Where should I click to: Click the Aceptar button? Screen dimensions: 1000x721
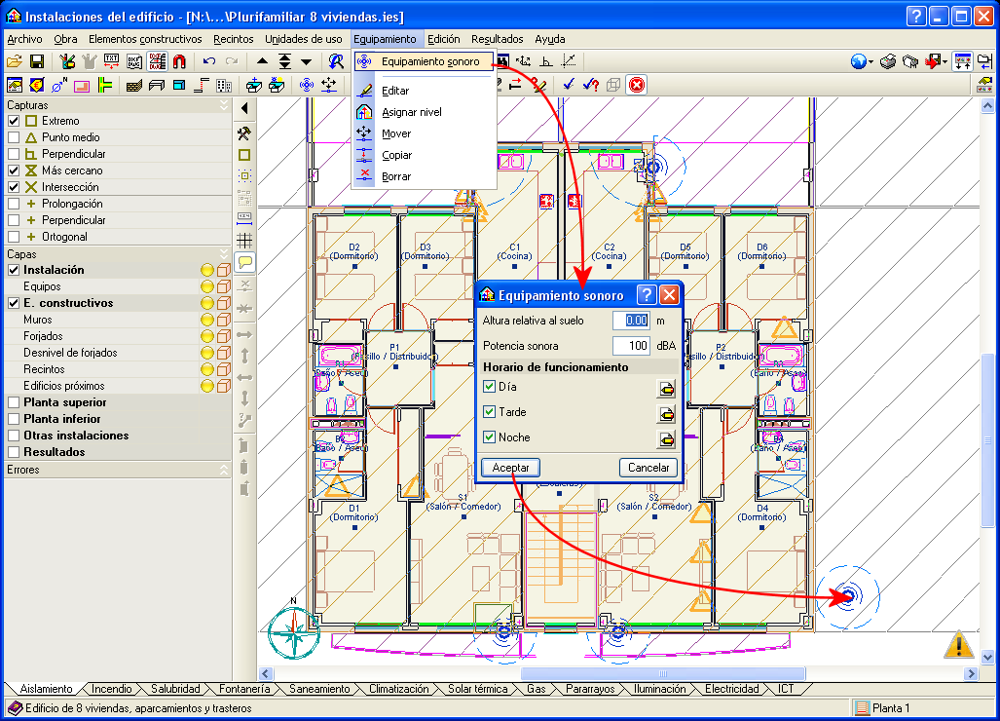pyautogui.click(x=510, y=468)
